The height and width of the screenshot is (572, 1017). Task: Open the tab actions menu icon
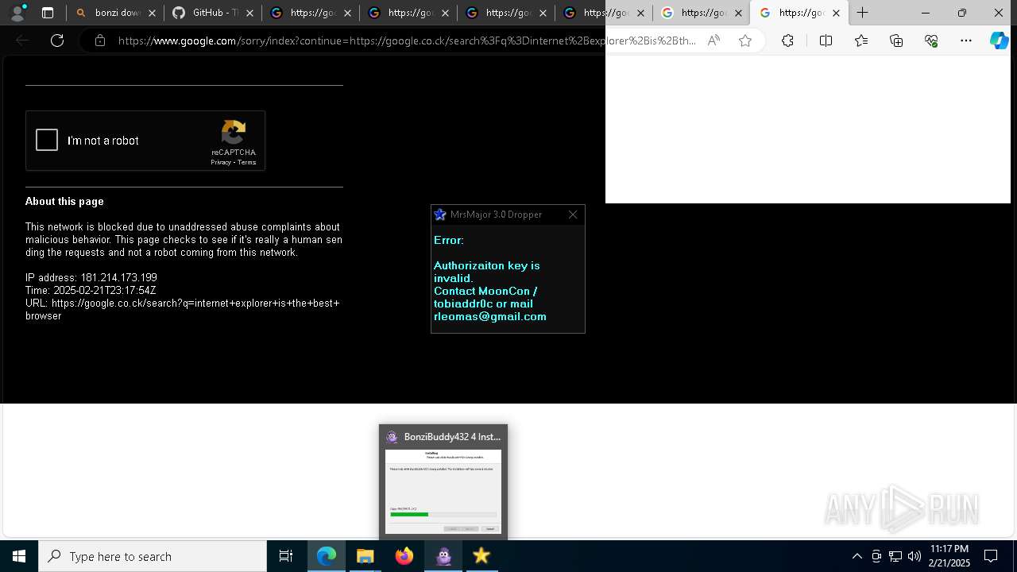click(x=48, y=13)
